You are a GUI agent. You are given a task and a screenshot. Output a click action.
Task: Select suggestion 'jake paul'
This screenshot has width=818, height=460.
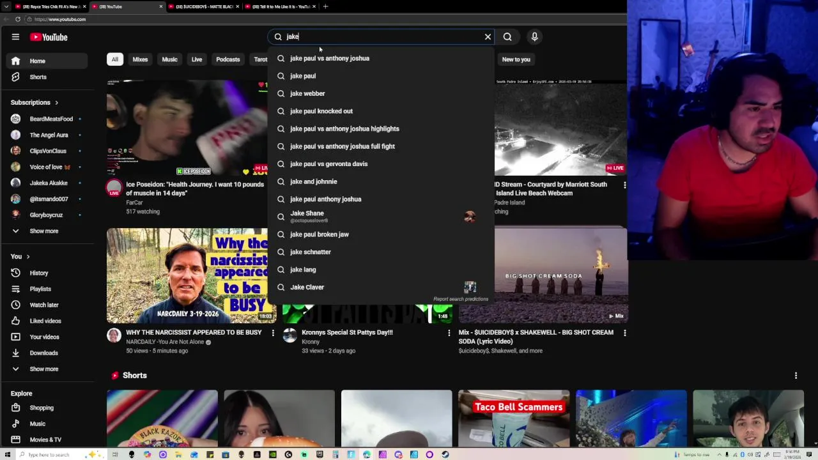tap(381, 76)
